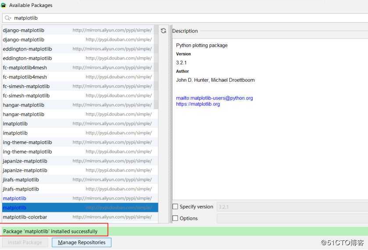Open the matplotlib-users mailto link
This screenshot has height=250, width=368.
coord(214,98)
